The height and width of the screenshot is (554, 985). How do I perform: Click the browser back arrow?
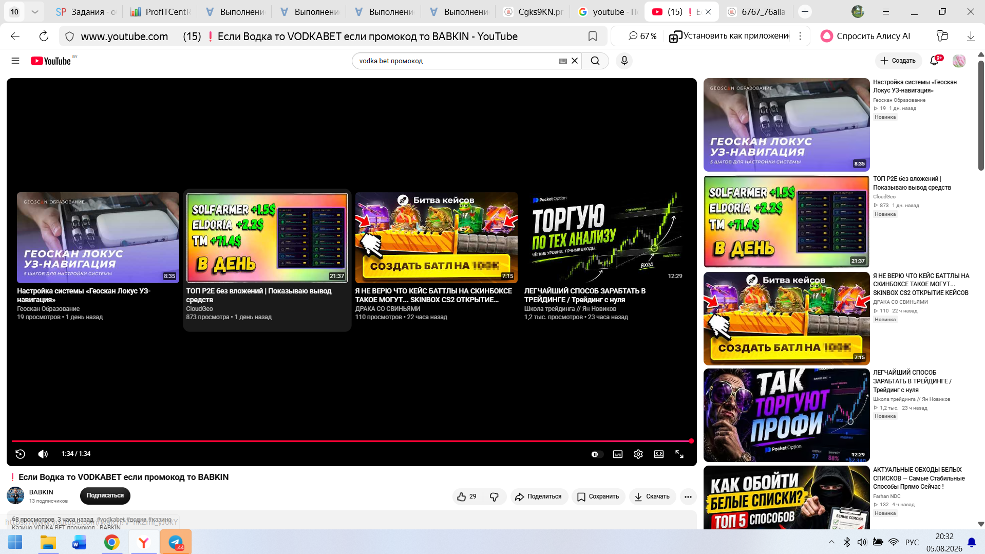coord(15,36)
